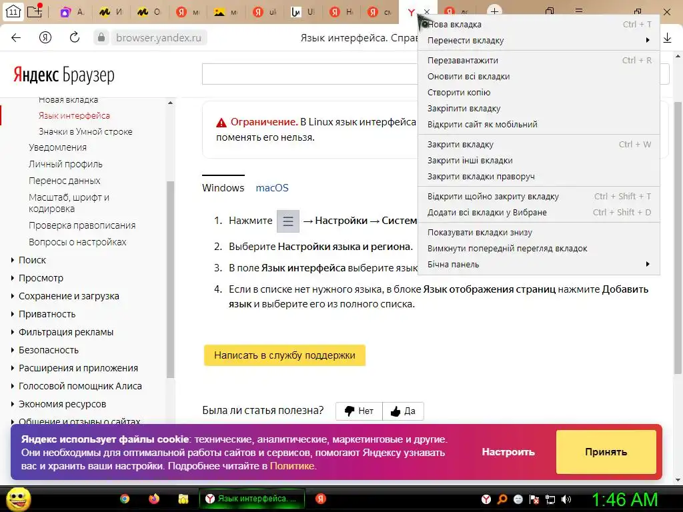Open the Бічна панель submenu
The height and width of the screenshot is (512, 683).
pyautogui.click(x=539, y=264)
